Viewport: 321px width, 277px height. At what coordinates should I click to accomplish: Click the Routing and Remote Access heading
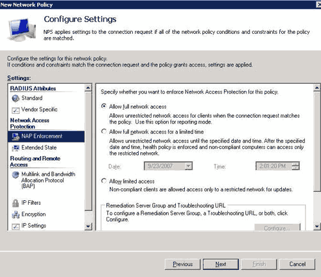click(35, 161)
